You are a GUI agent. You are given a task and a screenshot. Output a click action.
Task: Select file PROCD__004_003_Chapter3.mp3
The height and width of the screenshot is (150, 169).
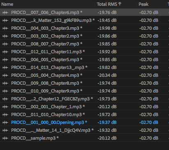tap(47, 28)
